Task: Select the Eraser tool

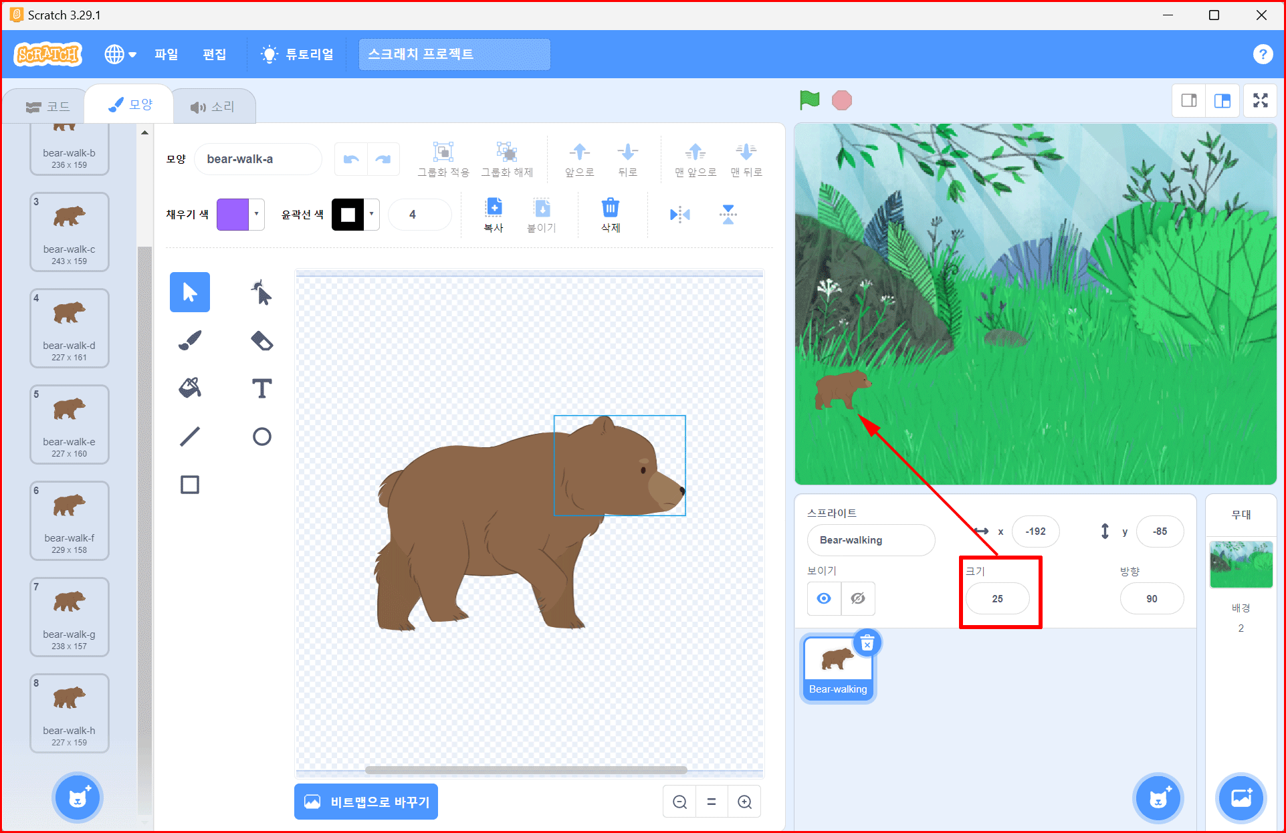Action: point(261,340)
